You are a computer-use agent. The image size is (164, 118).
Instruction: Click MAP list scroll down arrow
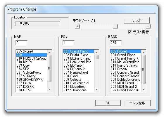coord(50,90)
